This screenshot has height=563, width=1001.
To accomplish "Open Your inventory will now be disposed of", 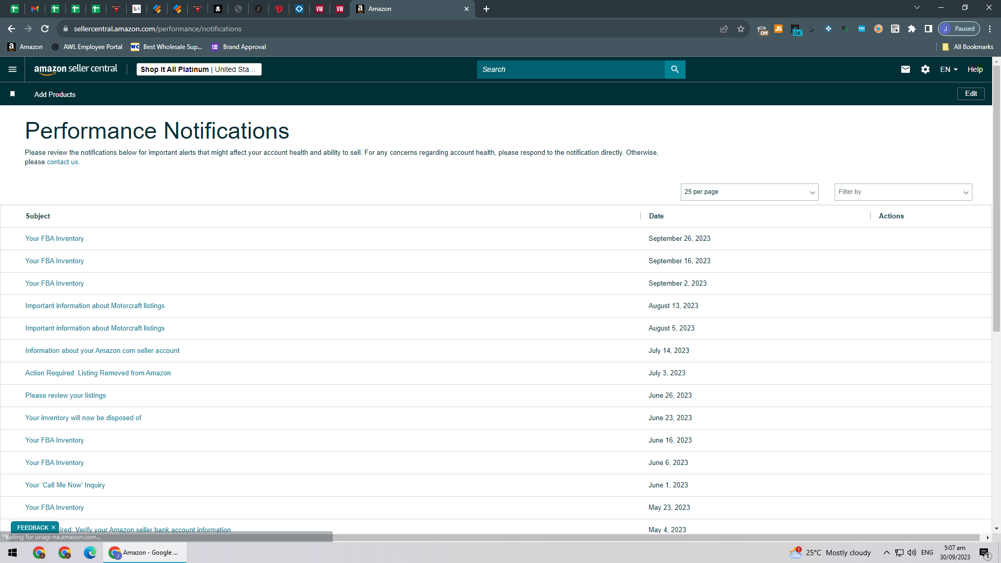I will coord(83,418).
